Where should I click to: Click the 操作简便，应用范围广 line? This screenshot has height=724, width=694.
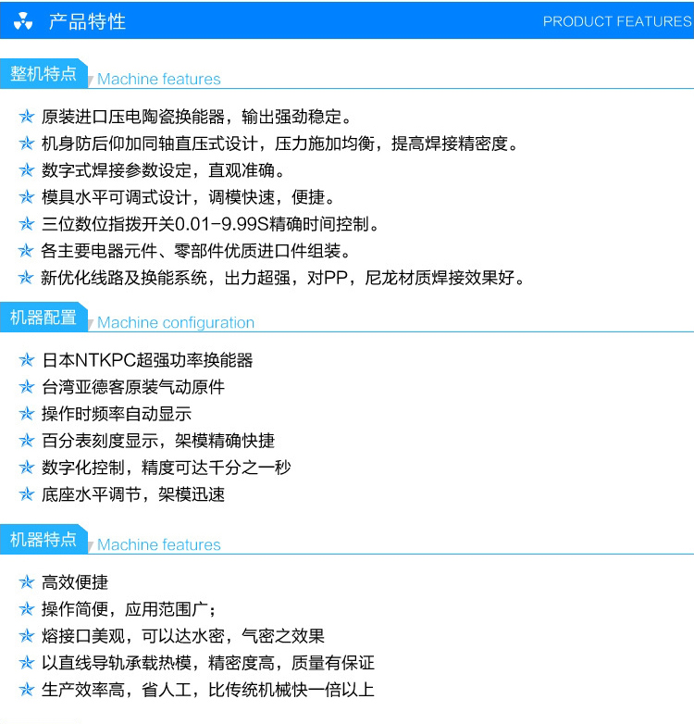pos(129,609)
